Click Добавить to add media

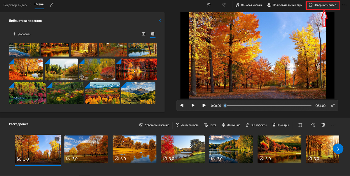tap(22, 34)
